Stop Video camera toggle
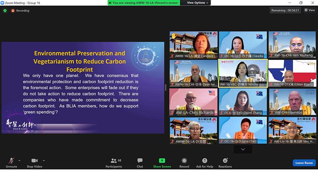Viewport: 318px width, 179px height. click(x=35, y=163)
